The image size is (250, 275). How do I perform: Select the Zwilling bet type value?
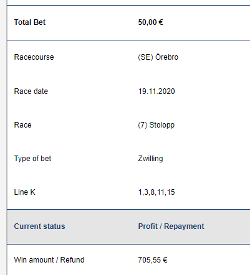click(x=150, y=159)
